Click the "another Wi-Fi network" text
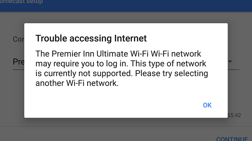 [x=77, y=84]
